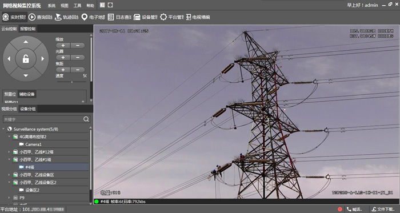Collapse the 4G高清布控球2 node
Image resolution: width=400 pixels, height=213 pixels.
click(x=9, y=137)
